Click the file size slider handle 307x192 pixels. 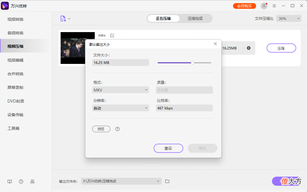click(x=193, y=63)
